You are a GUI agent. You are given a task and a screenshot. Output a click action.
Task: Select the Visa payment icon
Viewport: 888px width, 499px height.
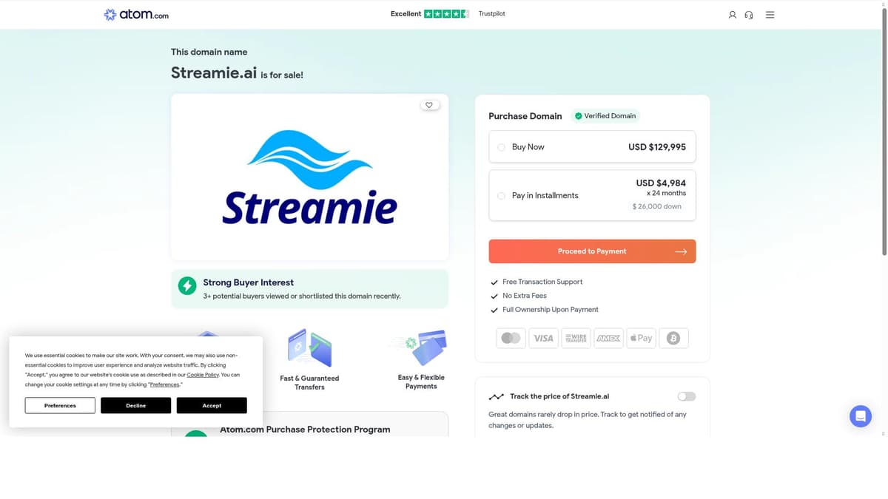(x=543, y=338)
